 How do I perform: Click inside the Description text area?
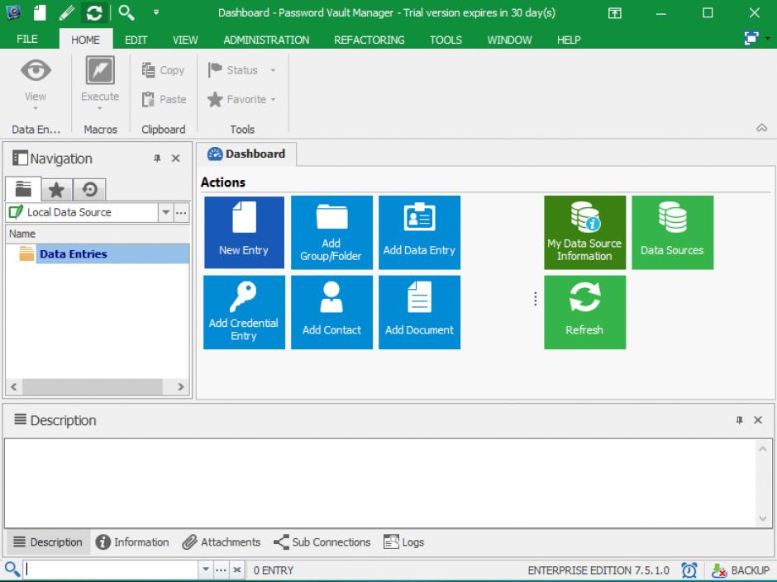pos(380,483)
